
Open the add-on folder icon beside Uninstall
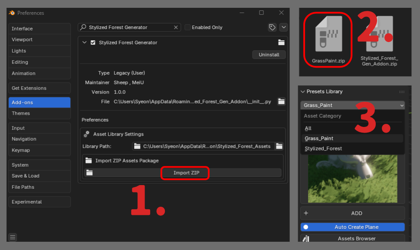[281, 42]
